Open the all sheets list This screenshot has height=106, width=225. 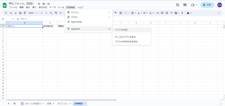coord(15,103)
